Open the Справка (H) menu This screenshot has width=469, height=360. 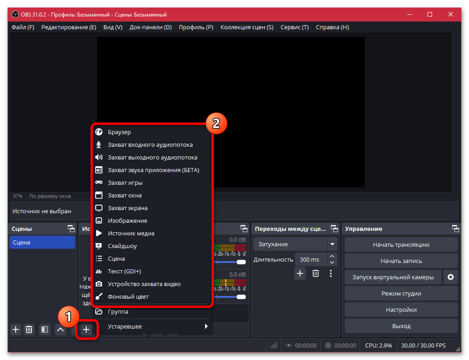[333, 27]
